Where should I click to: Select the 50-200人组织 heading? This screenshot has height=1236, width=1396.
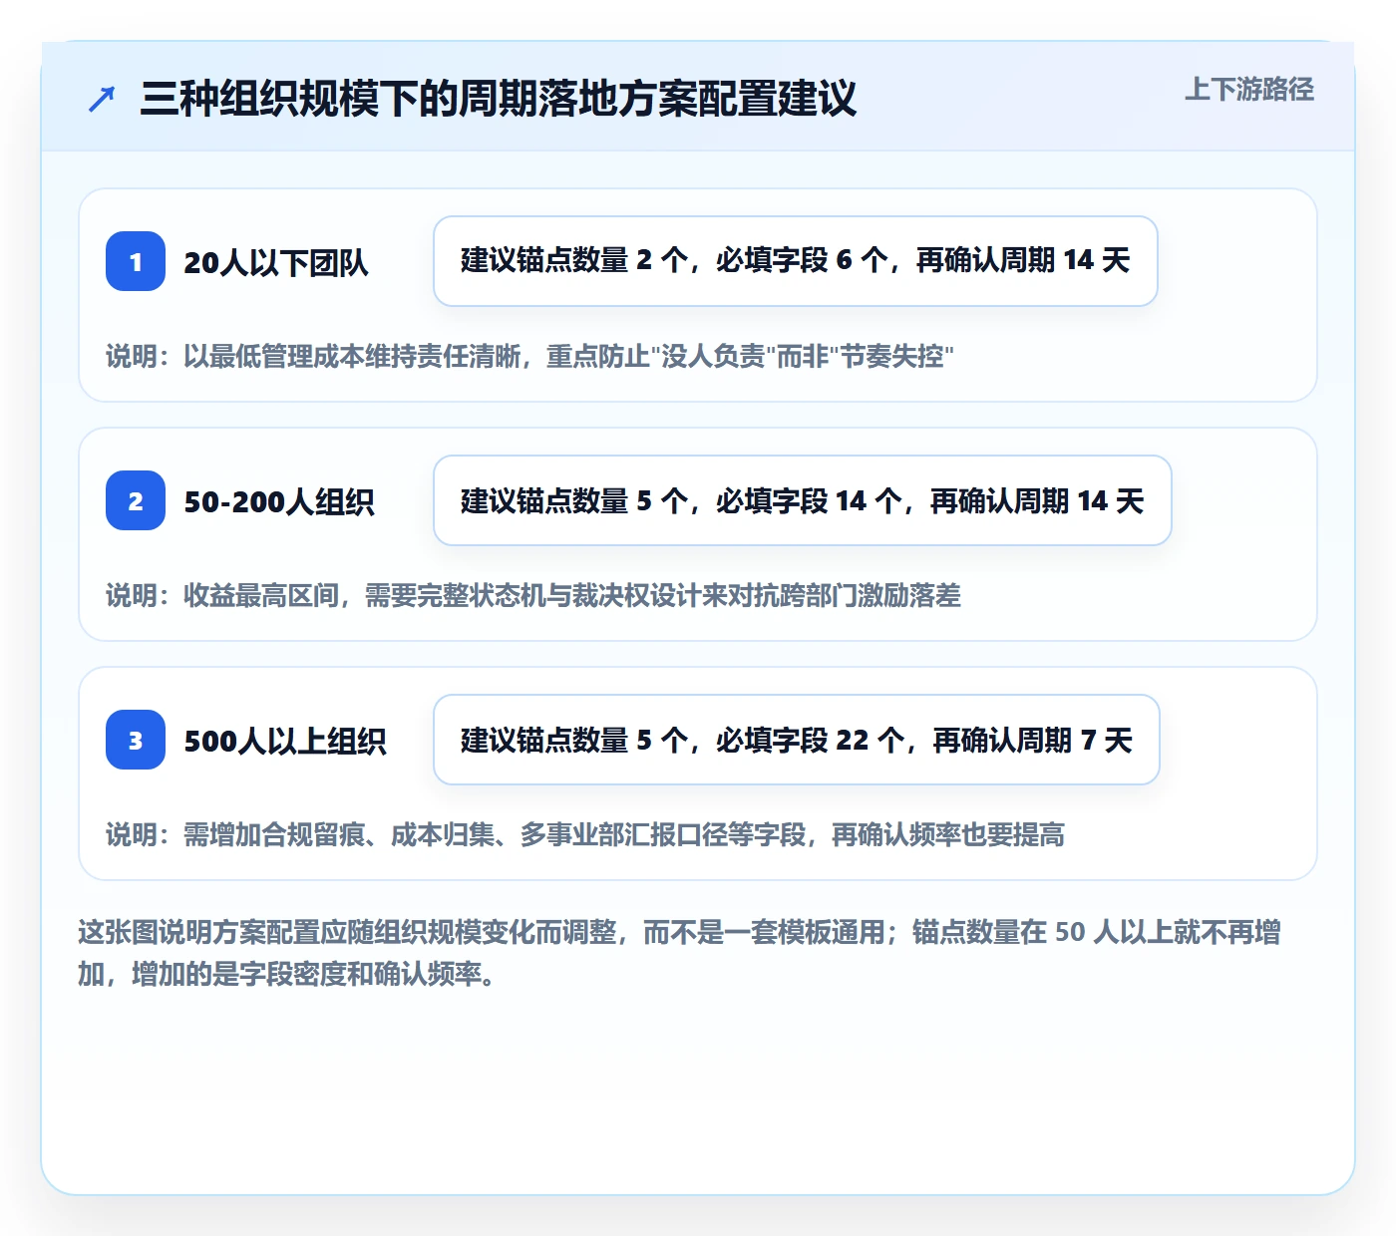click(x=279, y=501)
